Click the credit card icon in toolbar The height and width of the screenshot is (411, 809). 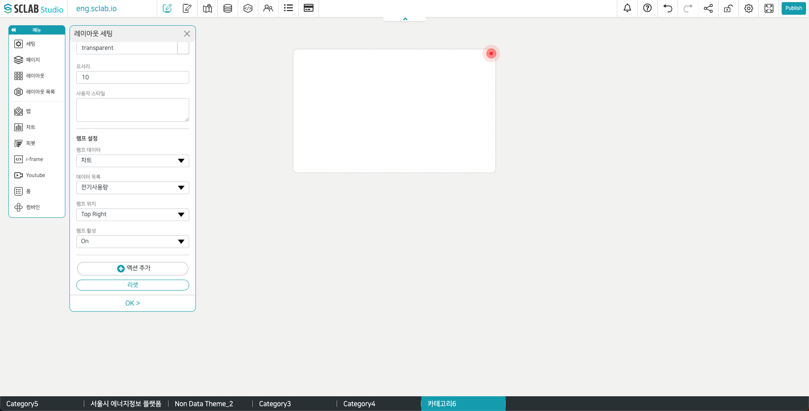click(x=308, y=8)
